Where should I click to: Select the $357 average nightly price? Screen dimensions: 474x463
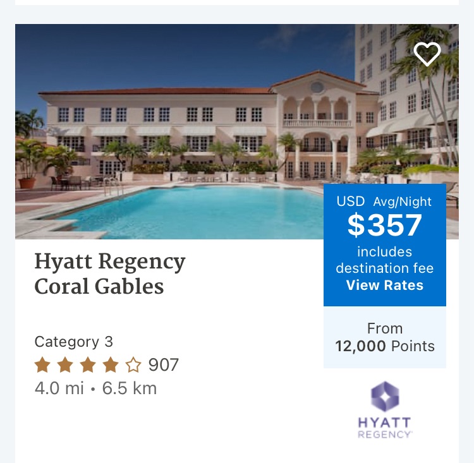(x=385, y=225)
